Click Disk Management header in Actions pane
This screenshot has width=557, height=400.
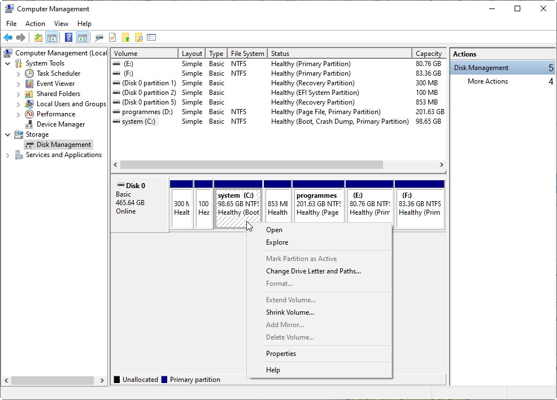pos(503,67)
